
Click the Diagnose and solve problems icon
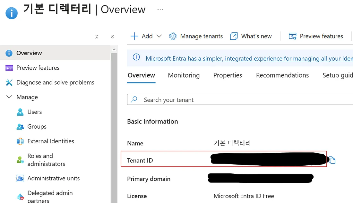[9, 82]
